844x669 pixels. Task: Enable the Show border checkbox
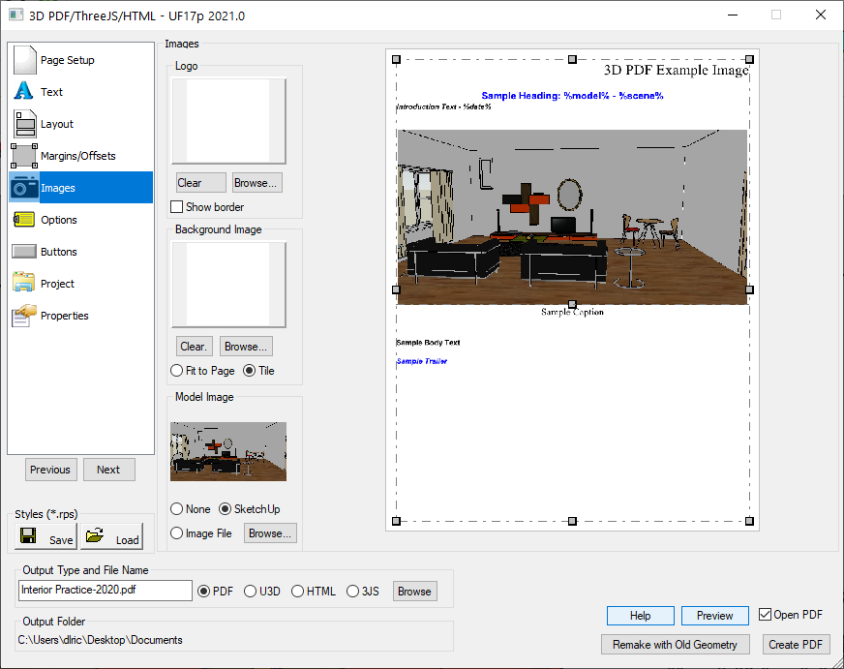click(177, 206)
